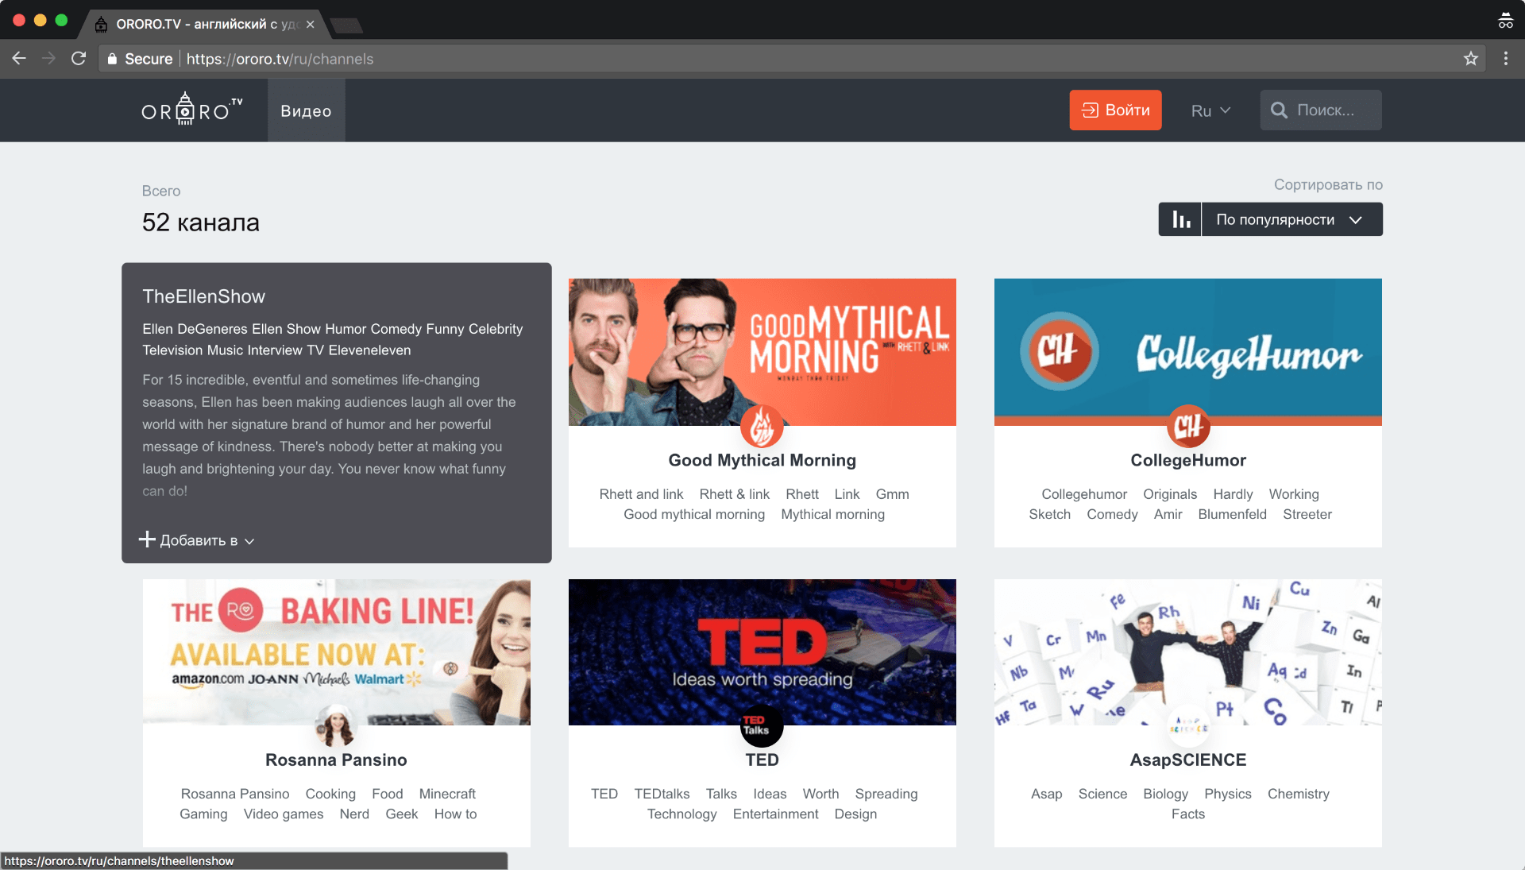1525x870 pixels.
Task: Select the ORORO.TV browser tab
Action: (203, 24)
